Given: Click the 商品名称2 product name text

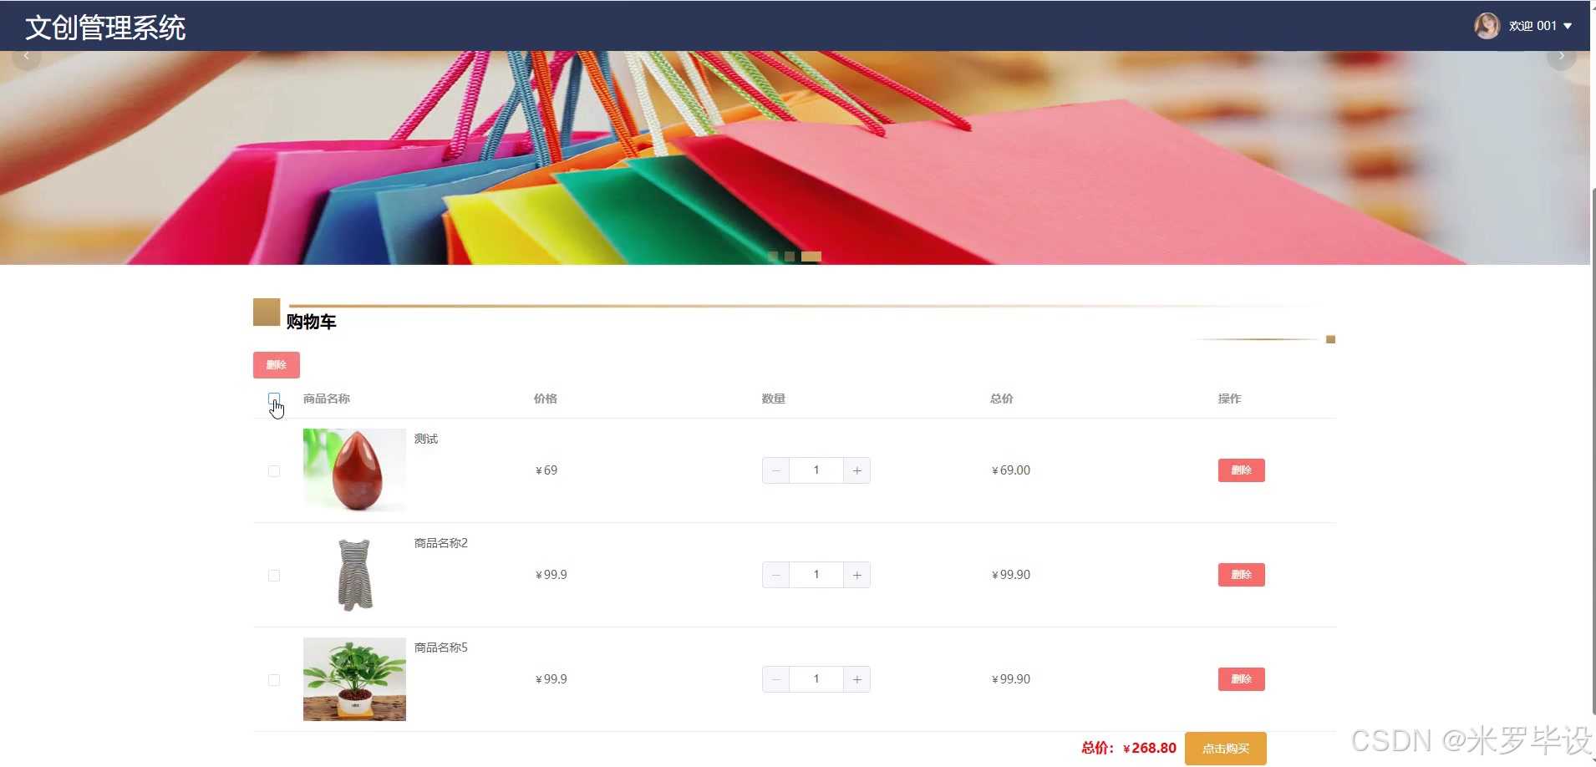Looking at the screenshot, I should (441, 543).
